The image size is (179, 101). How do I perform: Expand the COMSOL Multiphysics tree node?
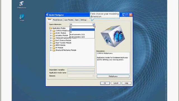[51, 31]
